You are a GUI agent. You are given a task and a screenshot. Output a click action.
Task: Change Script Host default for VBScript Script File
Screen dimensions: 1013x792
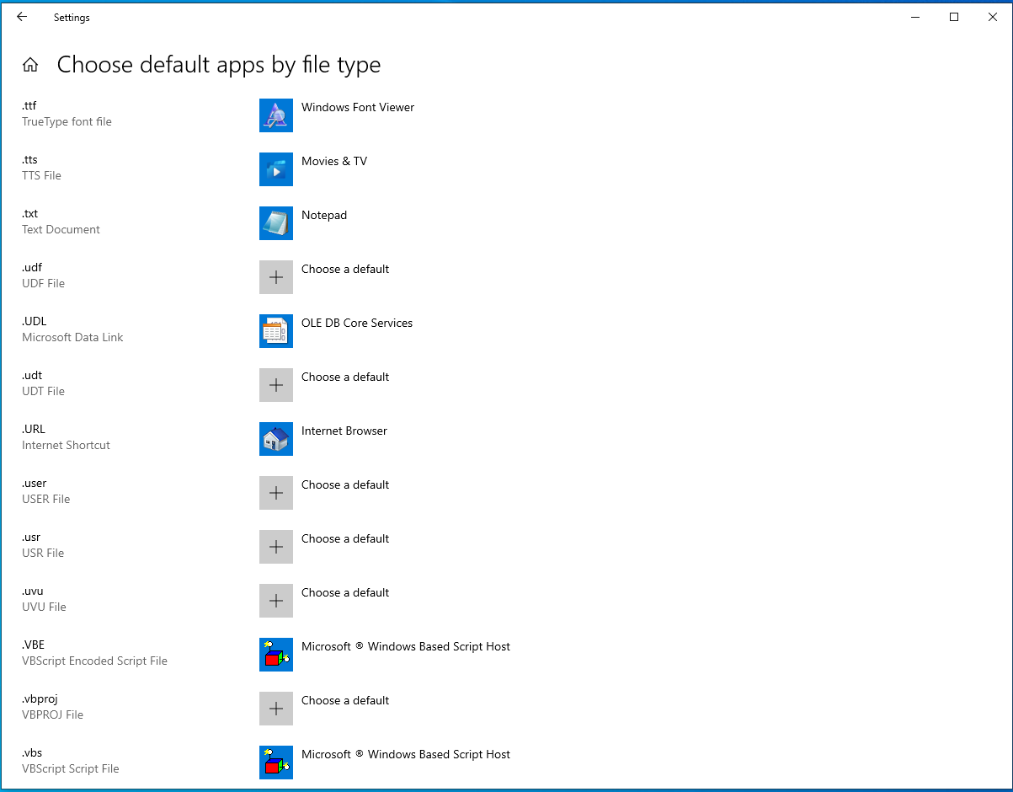pos(406,754)
